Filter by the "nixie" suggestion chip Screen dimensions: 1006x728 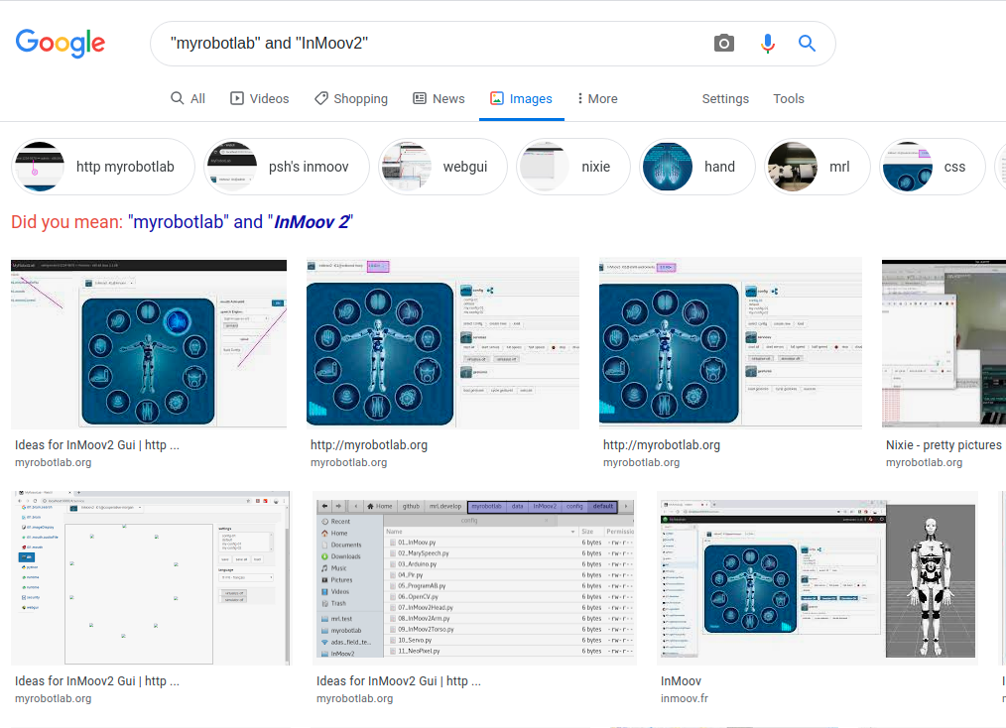pos(573,167)
